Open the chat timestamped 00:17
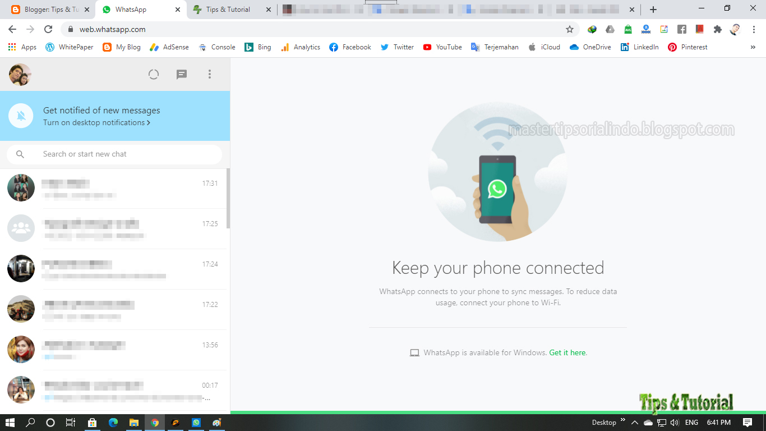This screenshot has width=766, height=431. point(113,391)
